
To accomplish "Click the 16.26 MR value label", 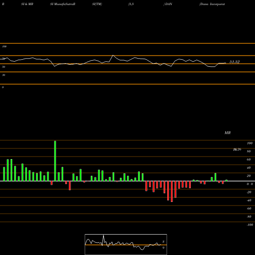I will click(237, 149).
